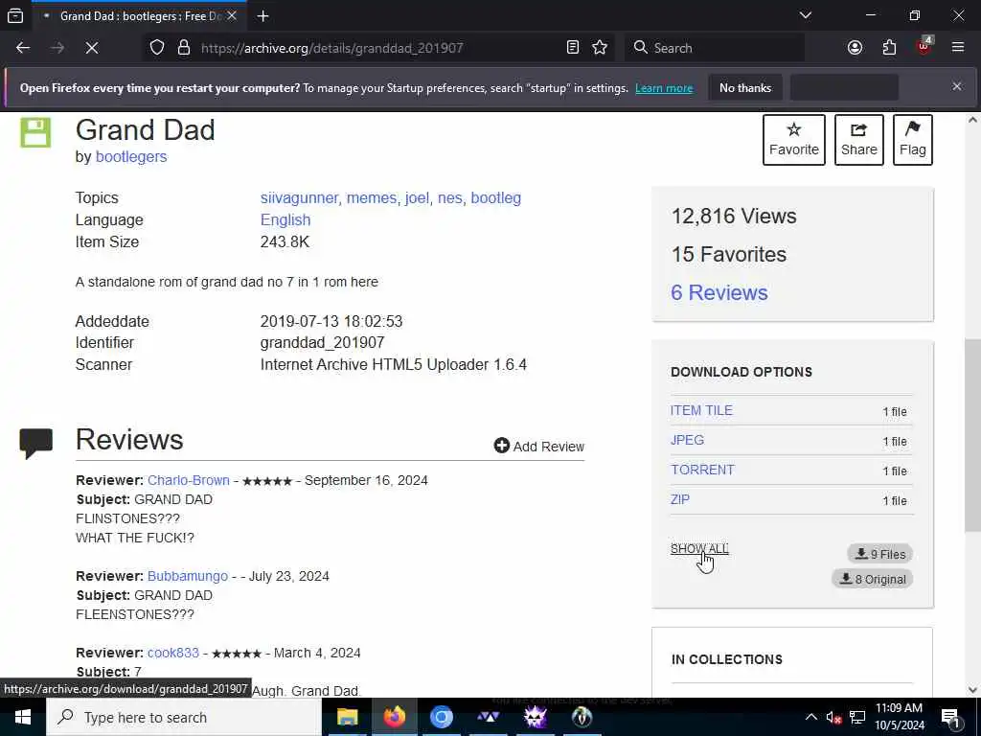Open Firefox account icon

(x=855, y=48)
